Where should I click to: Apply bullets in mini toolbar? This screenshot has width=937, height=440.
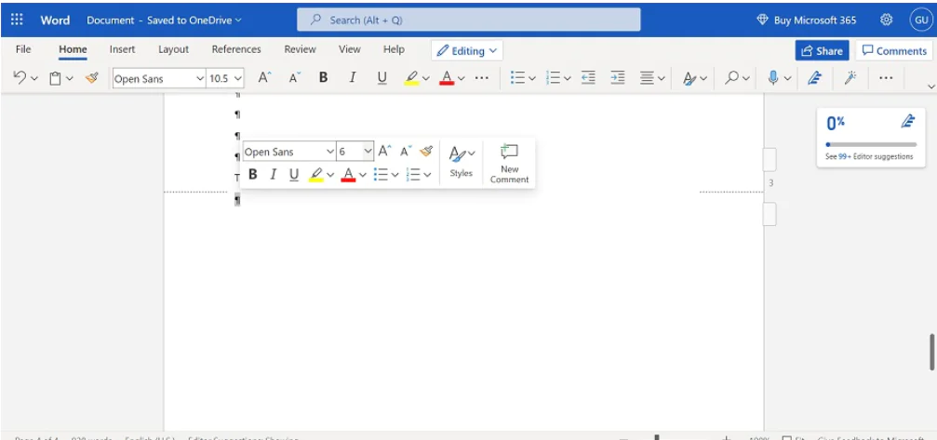(x=380, y=174)
